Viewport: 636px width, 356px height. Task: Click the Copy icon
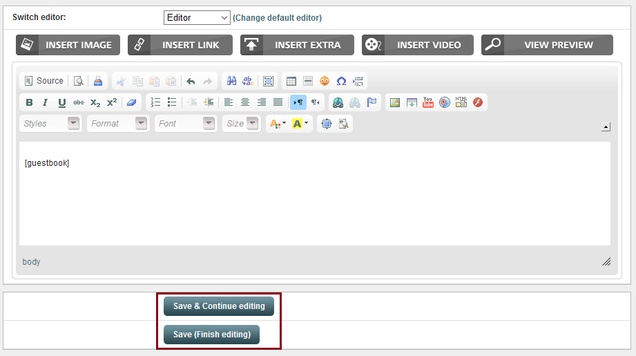pyautogui.click(x=137, y=81)
